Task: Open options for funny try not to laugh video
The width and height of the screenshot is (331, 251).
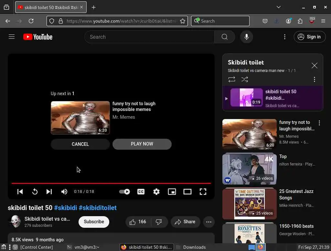Action: [x=319, y=123]
